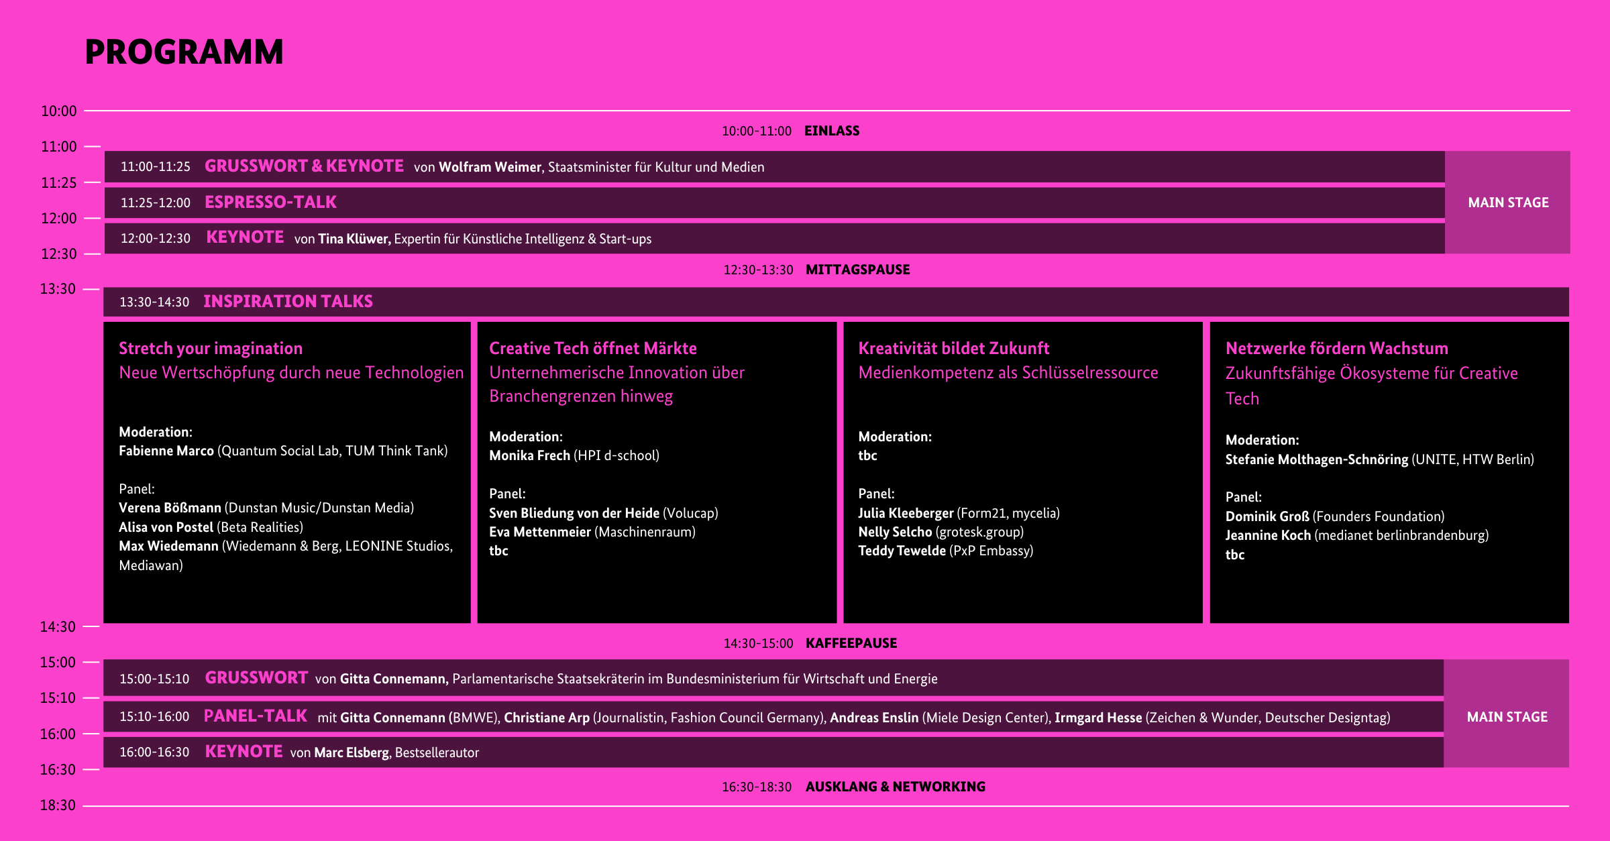Screen dimensions: 1610x841
Task: Open the PANEL-TALK session row
Action: click(255, 716)
